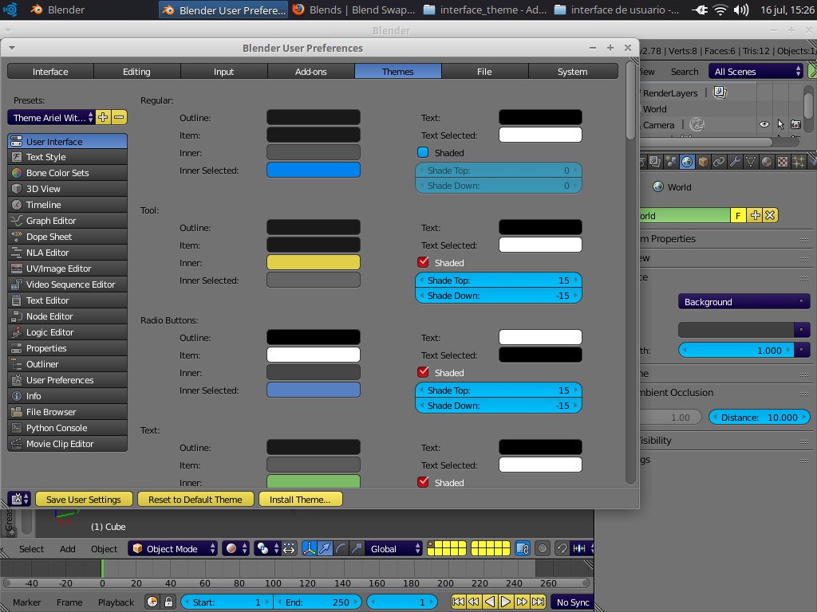Viewport: 817px width, 612px height.
Task: Select the translate manipulator arrow icon
Action: point(326,548)
